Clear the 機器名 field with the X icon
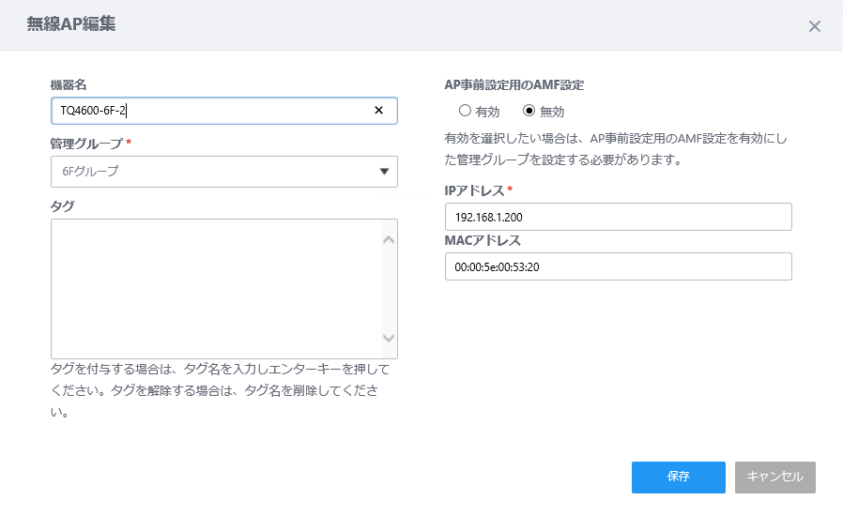The image size is (843, 516). click(x=378, y=110)
